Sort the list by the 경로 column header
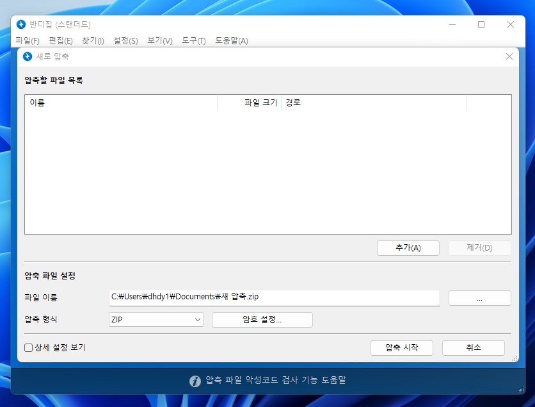The height and width of the screenshot is (407, 535). (x=374, y=103)
